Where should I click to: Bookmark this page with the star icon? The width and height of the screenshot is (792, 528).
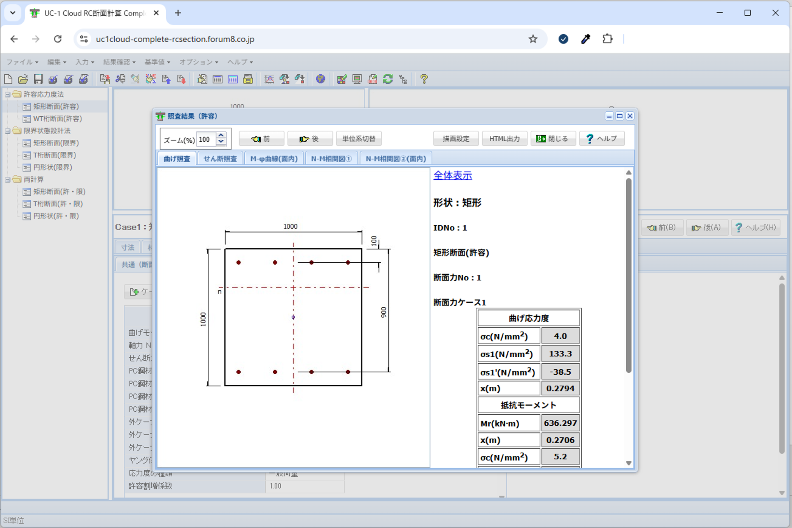pos(533,39)
